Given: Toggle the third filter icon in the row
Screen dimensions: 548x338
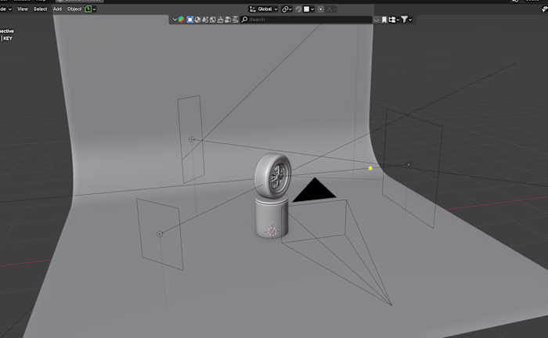Looking at the screenshot, I should tap(205, 20).
